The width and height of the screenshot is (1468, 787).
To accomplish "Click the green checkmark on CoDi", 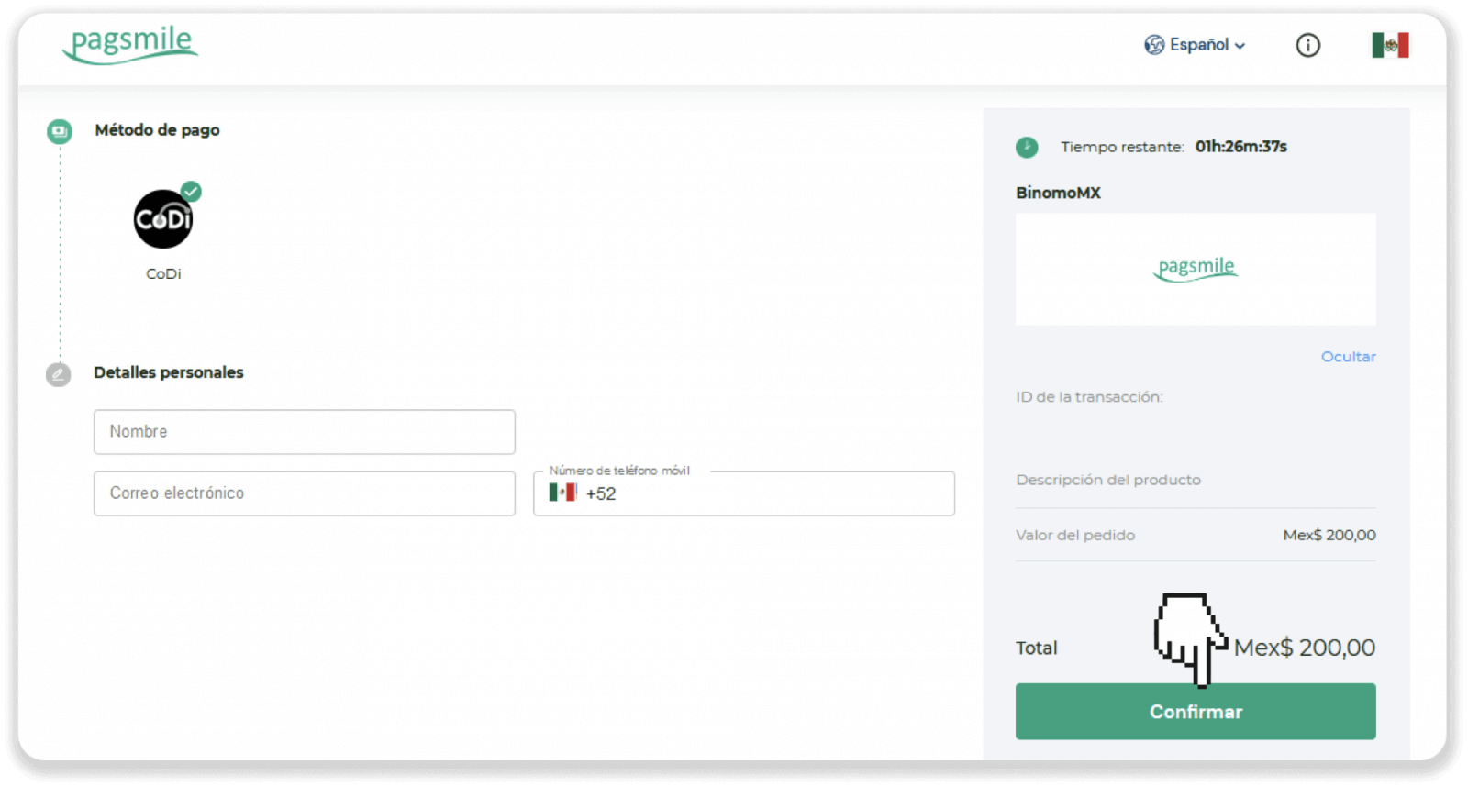I will coord(191,192).
